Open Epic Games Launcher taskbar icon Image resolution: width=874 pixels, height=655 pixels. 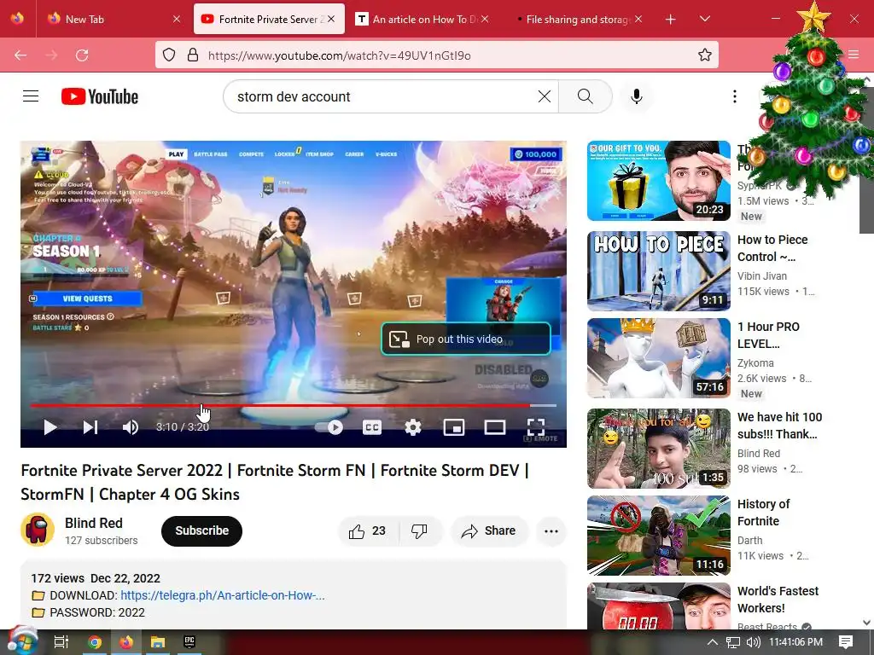189,643
